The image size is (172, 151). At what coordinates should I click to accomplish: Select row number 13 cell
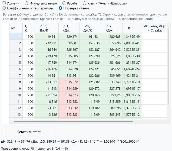[x=16, y=114]
